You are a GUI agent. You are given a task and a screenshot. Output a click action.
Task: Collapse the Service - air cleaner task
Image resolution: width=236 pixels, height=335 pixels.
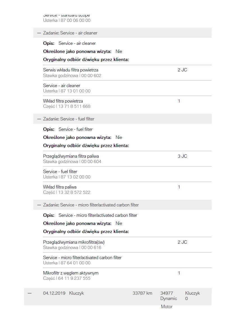click(x=39, y=33)
